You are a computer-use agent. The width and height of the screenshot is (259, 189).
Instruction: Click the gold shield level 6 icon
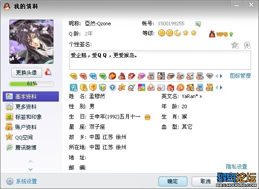84,87
